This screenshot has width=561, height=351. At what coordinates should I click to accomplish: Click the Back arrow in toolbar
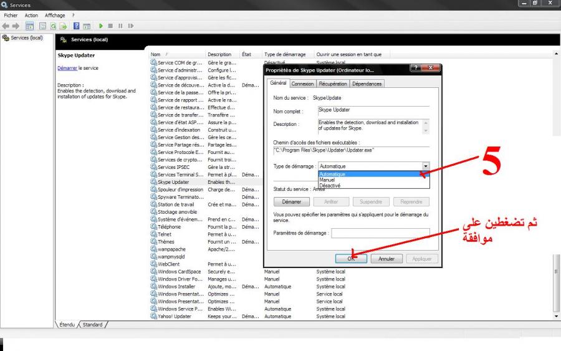(x=7, y=26)
